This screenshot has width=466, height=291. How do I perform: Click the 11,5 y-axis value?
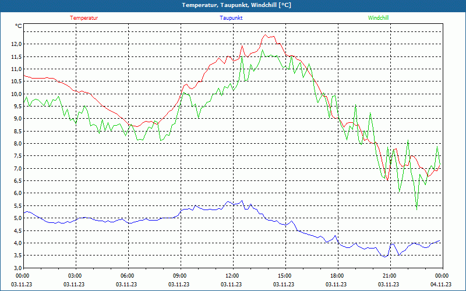tap(16, 56)
